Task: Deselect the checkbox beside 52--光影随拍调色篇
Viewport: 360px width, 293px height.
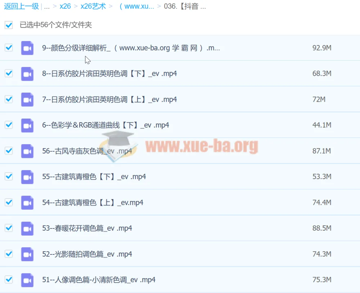Action: (8, 254)
